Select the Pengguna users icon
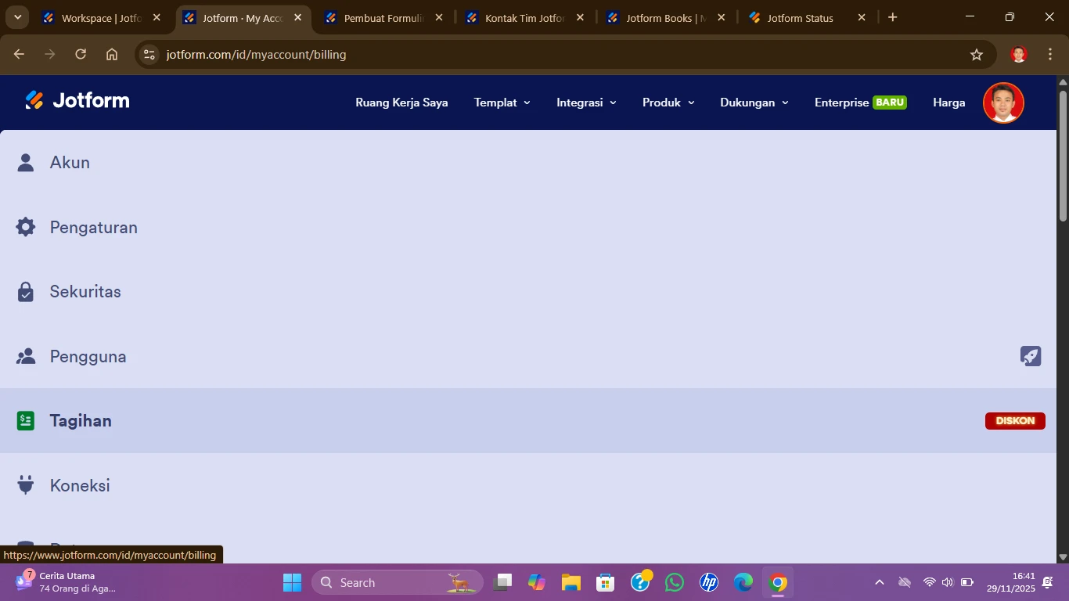 coord(26,355)
